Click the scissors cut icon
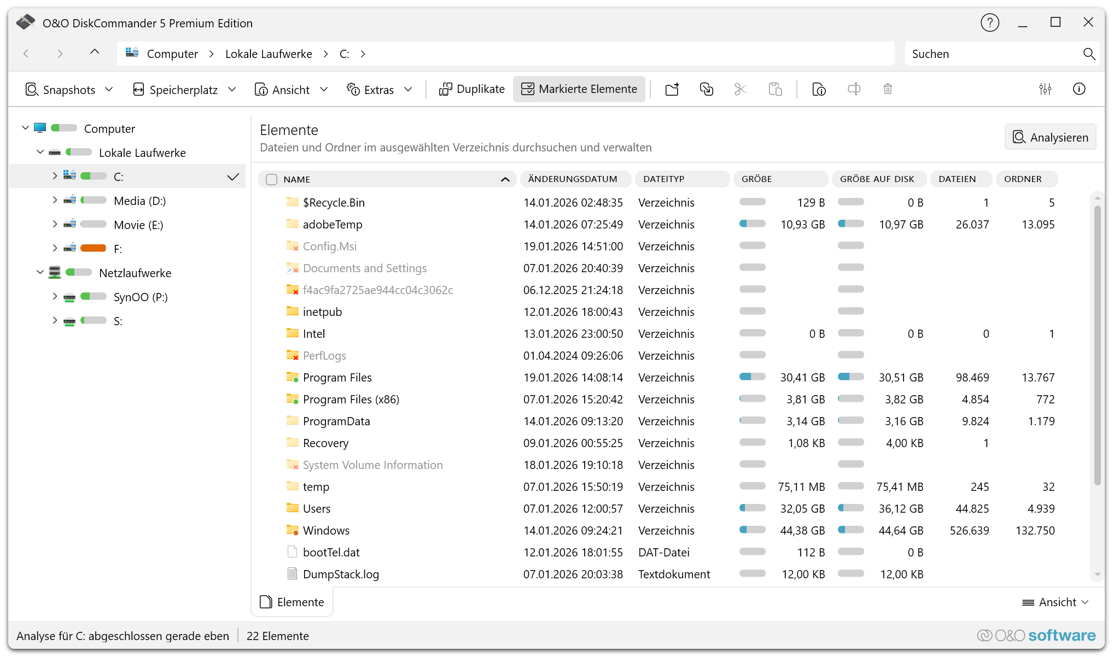The width and height of the screenshot is (1113, 657). pyautogui.click(x=741, y=89)
